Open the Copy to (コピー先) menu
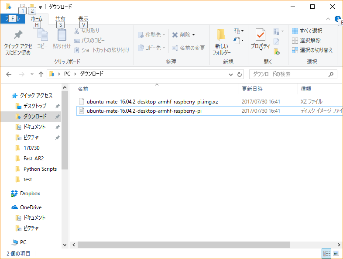 click(x=151, y=48)
